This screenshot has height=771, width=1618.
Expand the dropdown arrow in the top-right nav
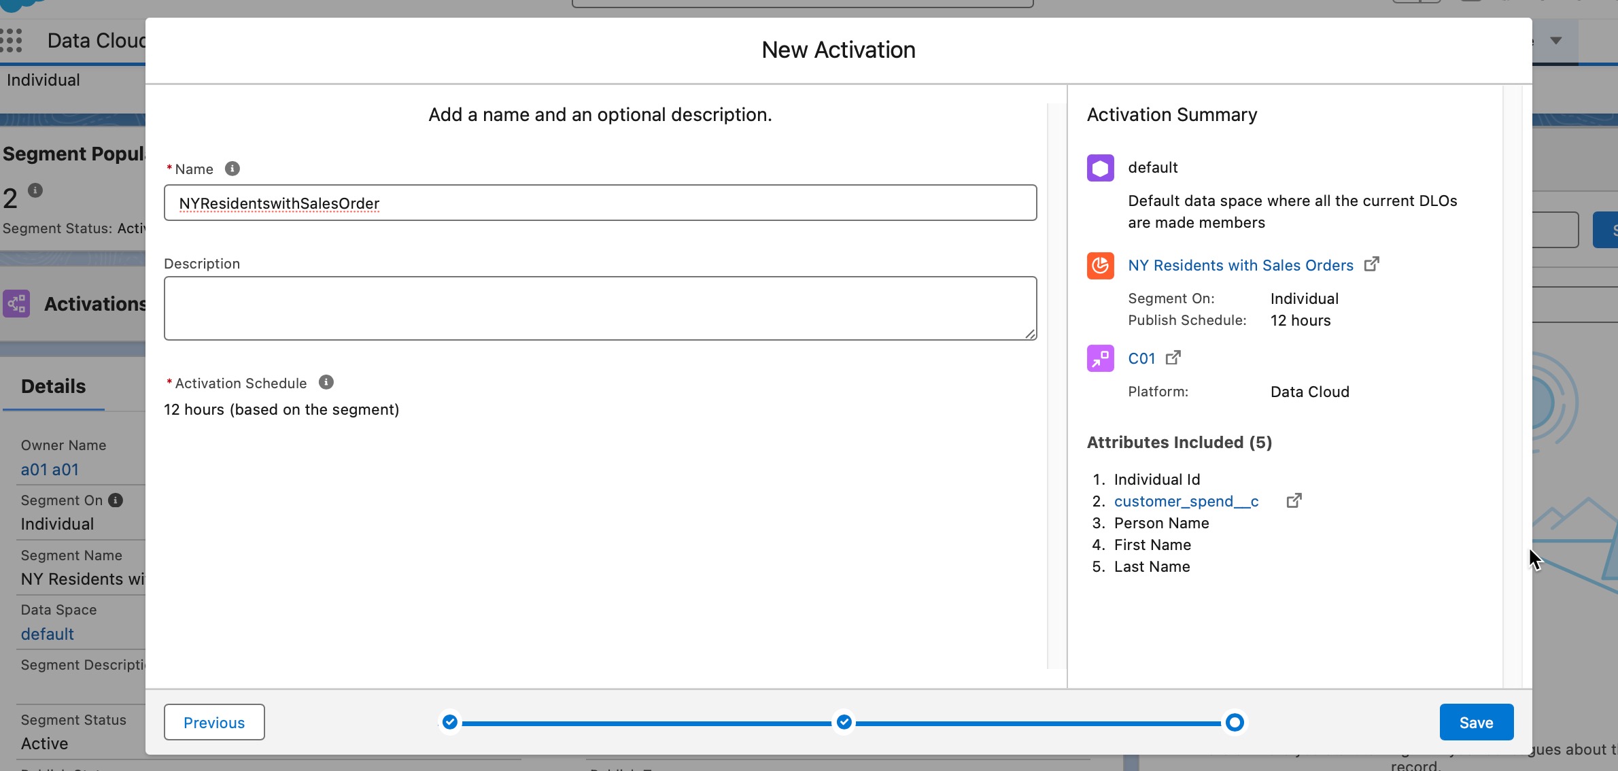[x=1556, y=41]
